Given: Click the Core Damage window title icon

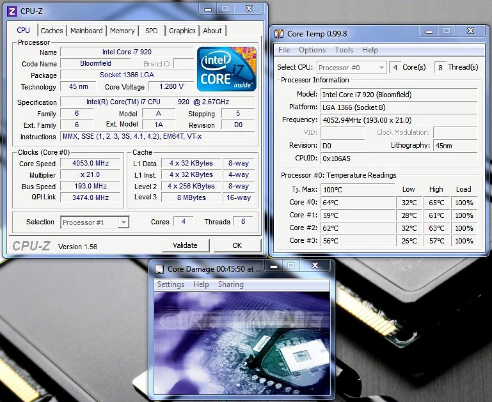Looking at the screenshot, I should pos(159,269).
